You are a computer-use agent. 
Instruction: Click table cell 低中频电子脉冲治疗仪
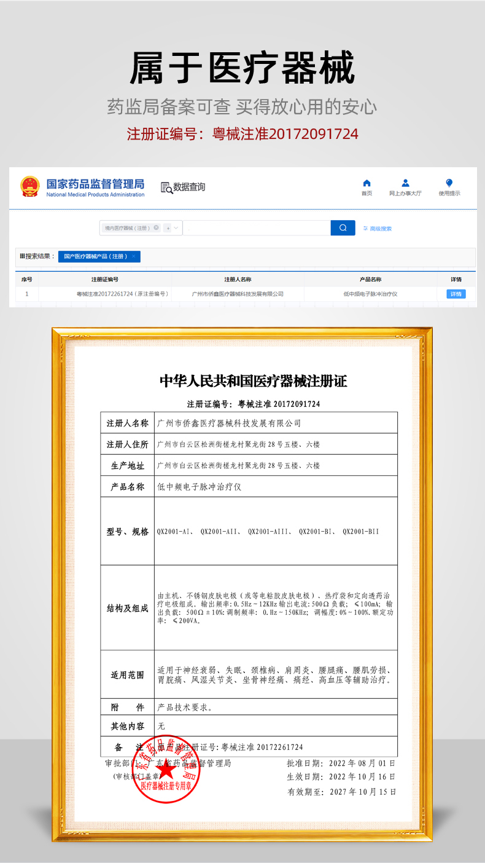[x=370, y=294]
